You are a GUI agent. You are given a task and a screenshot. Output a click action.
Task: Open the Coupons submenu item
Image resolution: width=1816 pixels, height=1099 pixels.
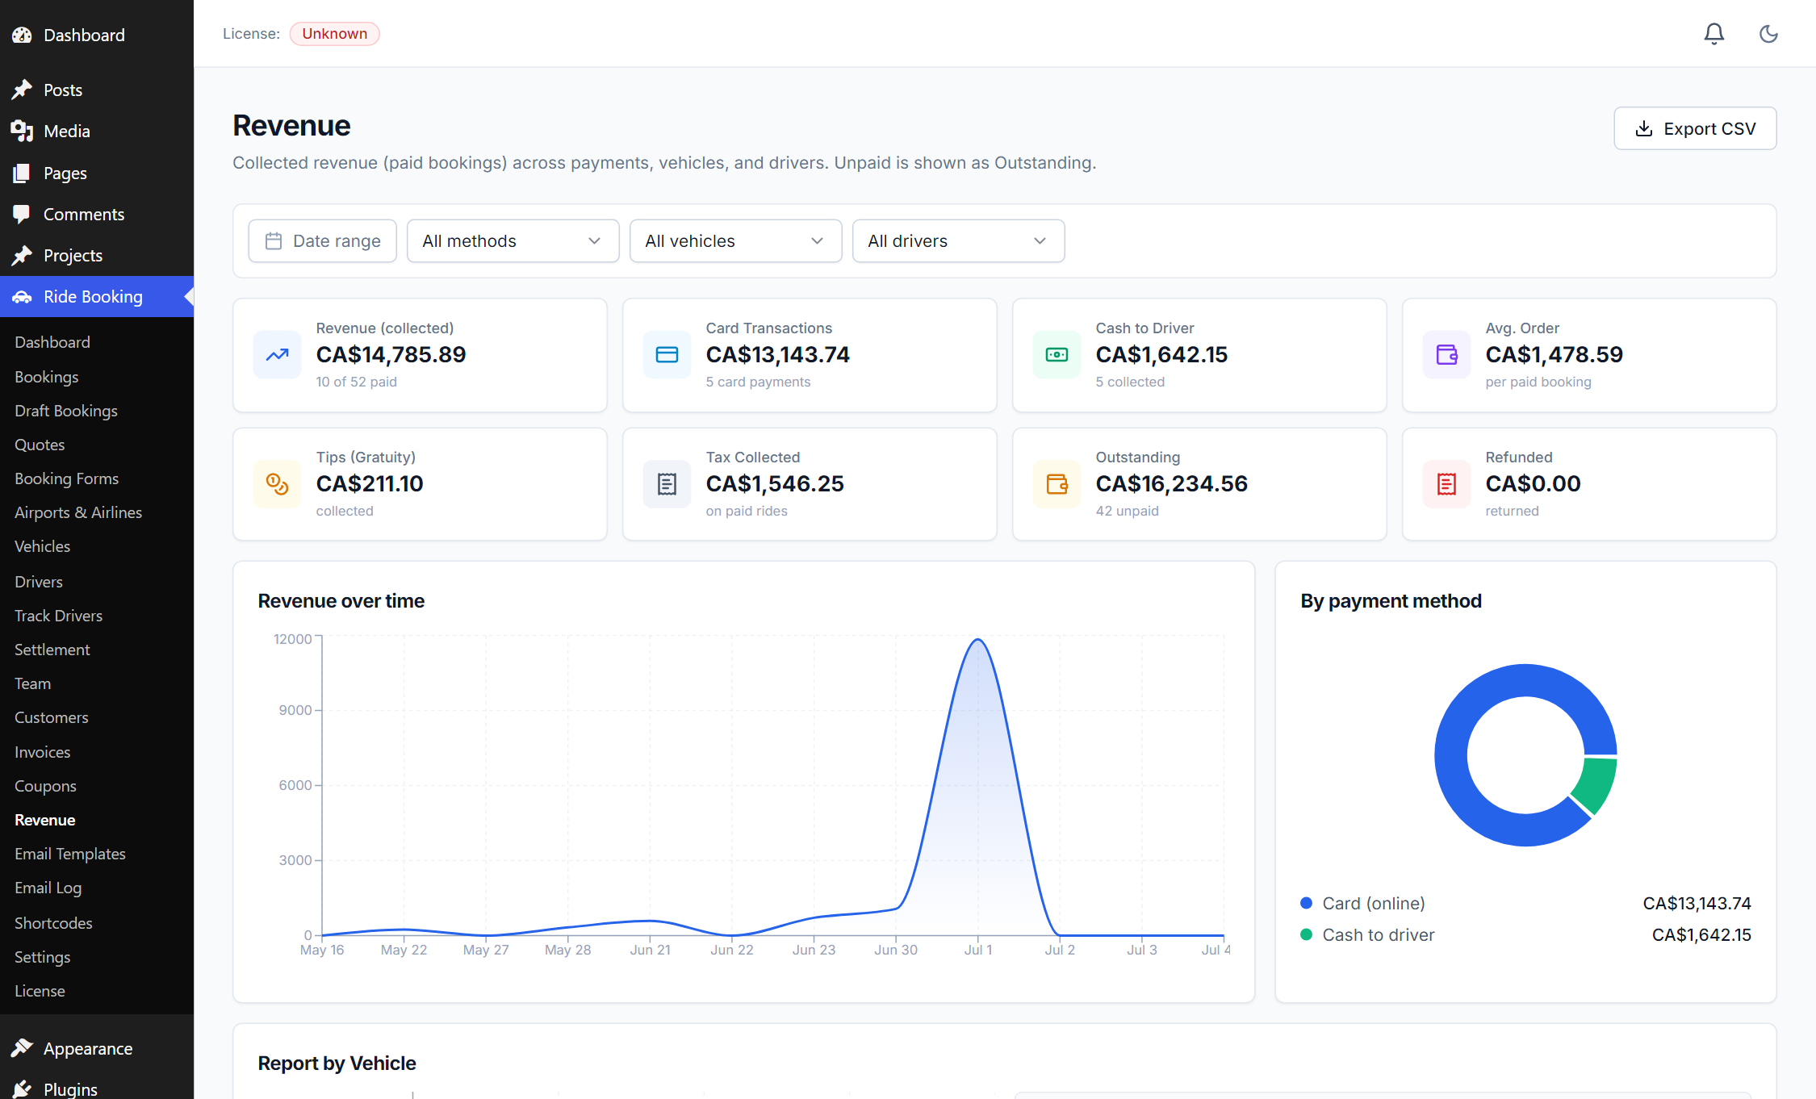coord(45,786)
